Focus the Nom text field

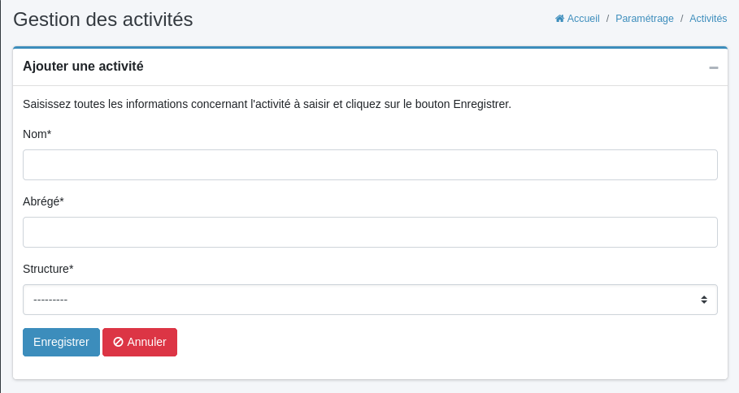370,165
